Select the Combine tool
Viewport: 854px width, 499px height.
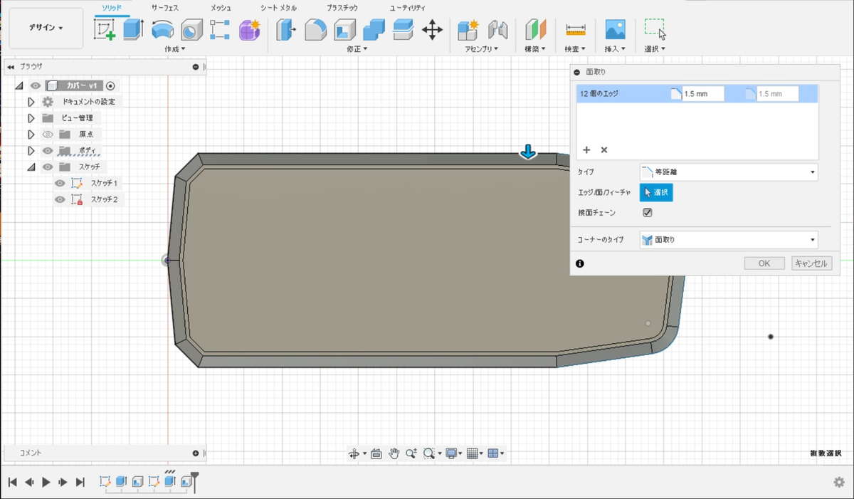(x=374, y=29)
